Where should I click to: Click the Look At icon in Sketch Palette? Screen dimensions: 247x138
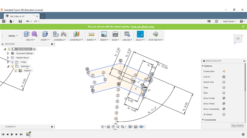pos(224,77)
